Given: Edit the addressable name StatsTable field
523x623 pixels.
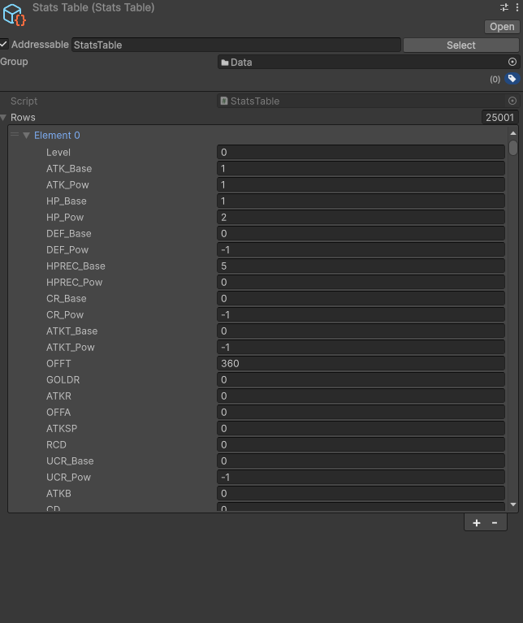Looking at the screenshot, I should tap(236, 45).
